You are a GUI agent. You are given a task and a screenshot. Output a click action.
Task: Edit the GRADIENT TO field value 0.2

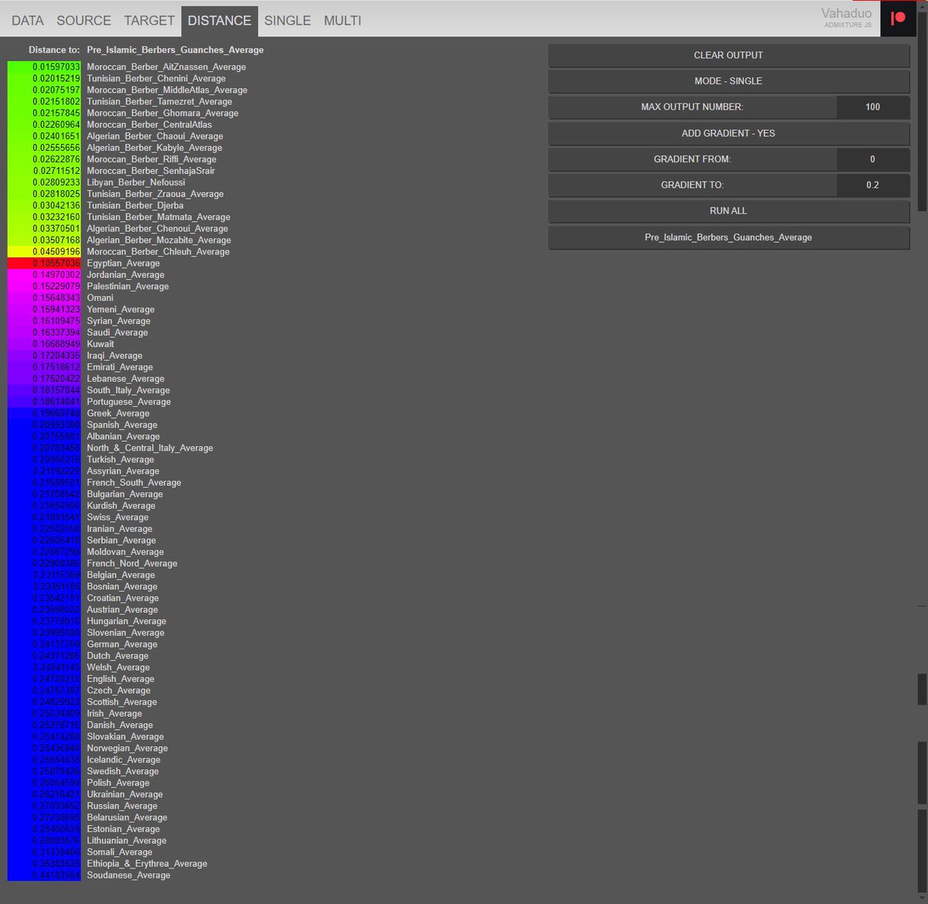(x=872, y=185)
